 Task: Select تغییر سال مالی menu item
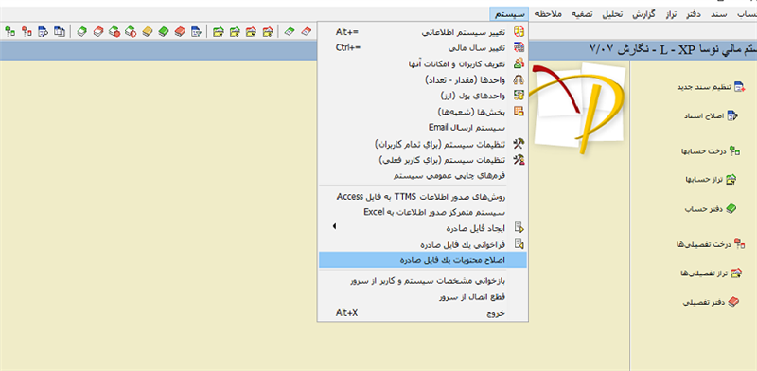422,48
